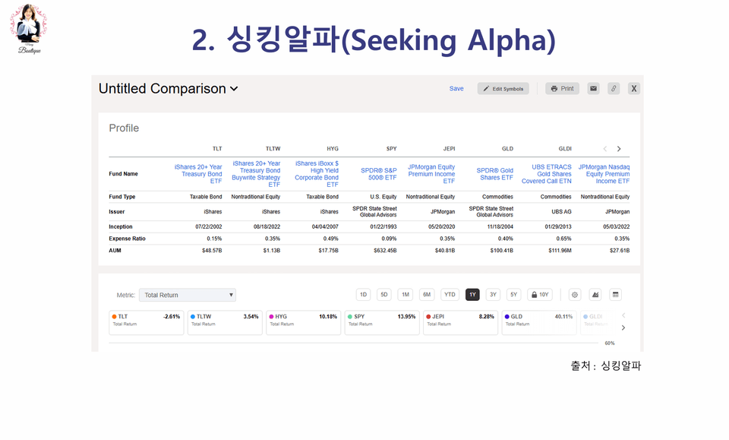Toggle the TLTW total return series card
This screenshot has width=729, height=440.
pyautogui.click(x=225, y=322)
